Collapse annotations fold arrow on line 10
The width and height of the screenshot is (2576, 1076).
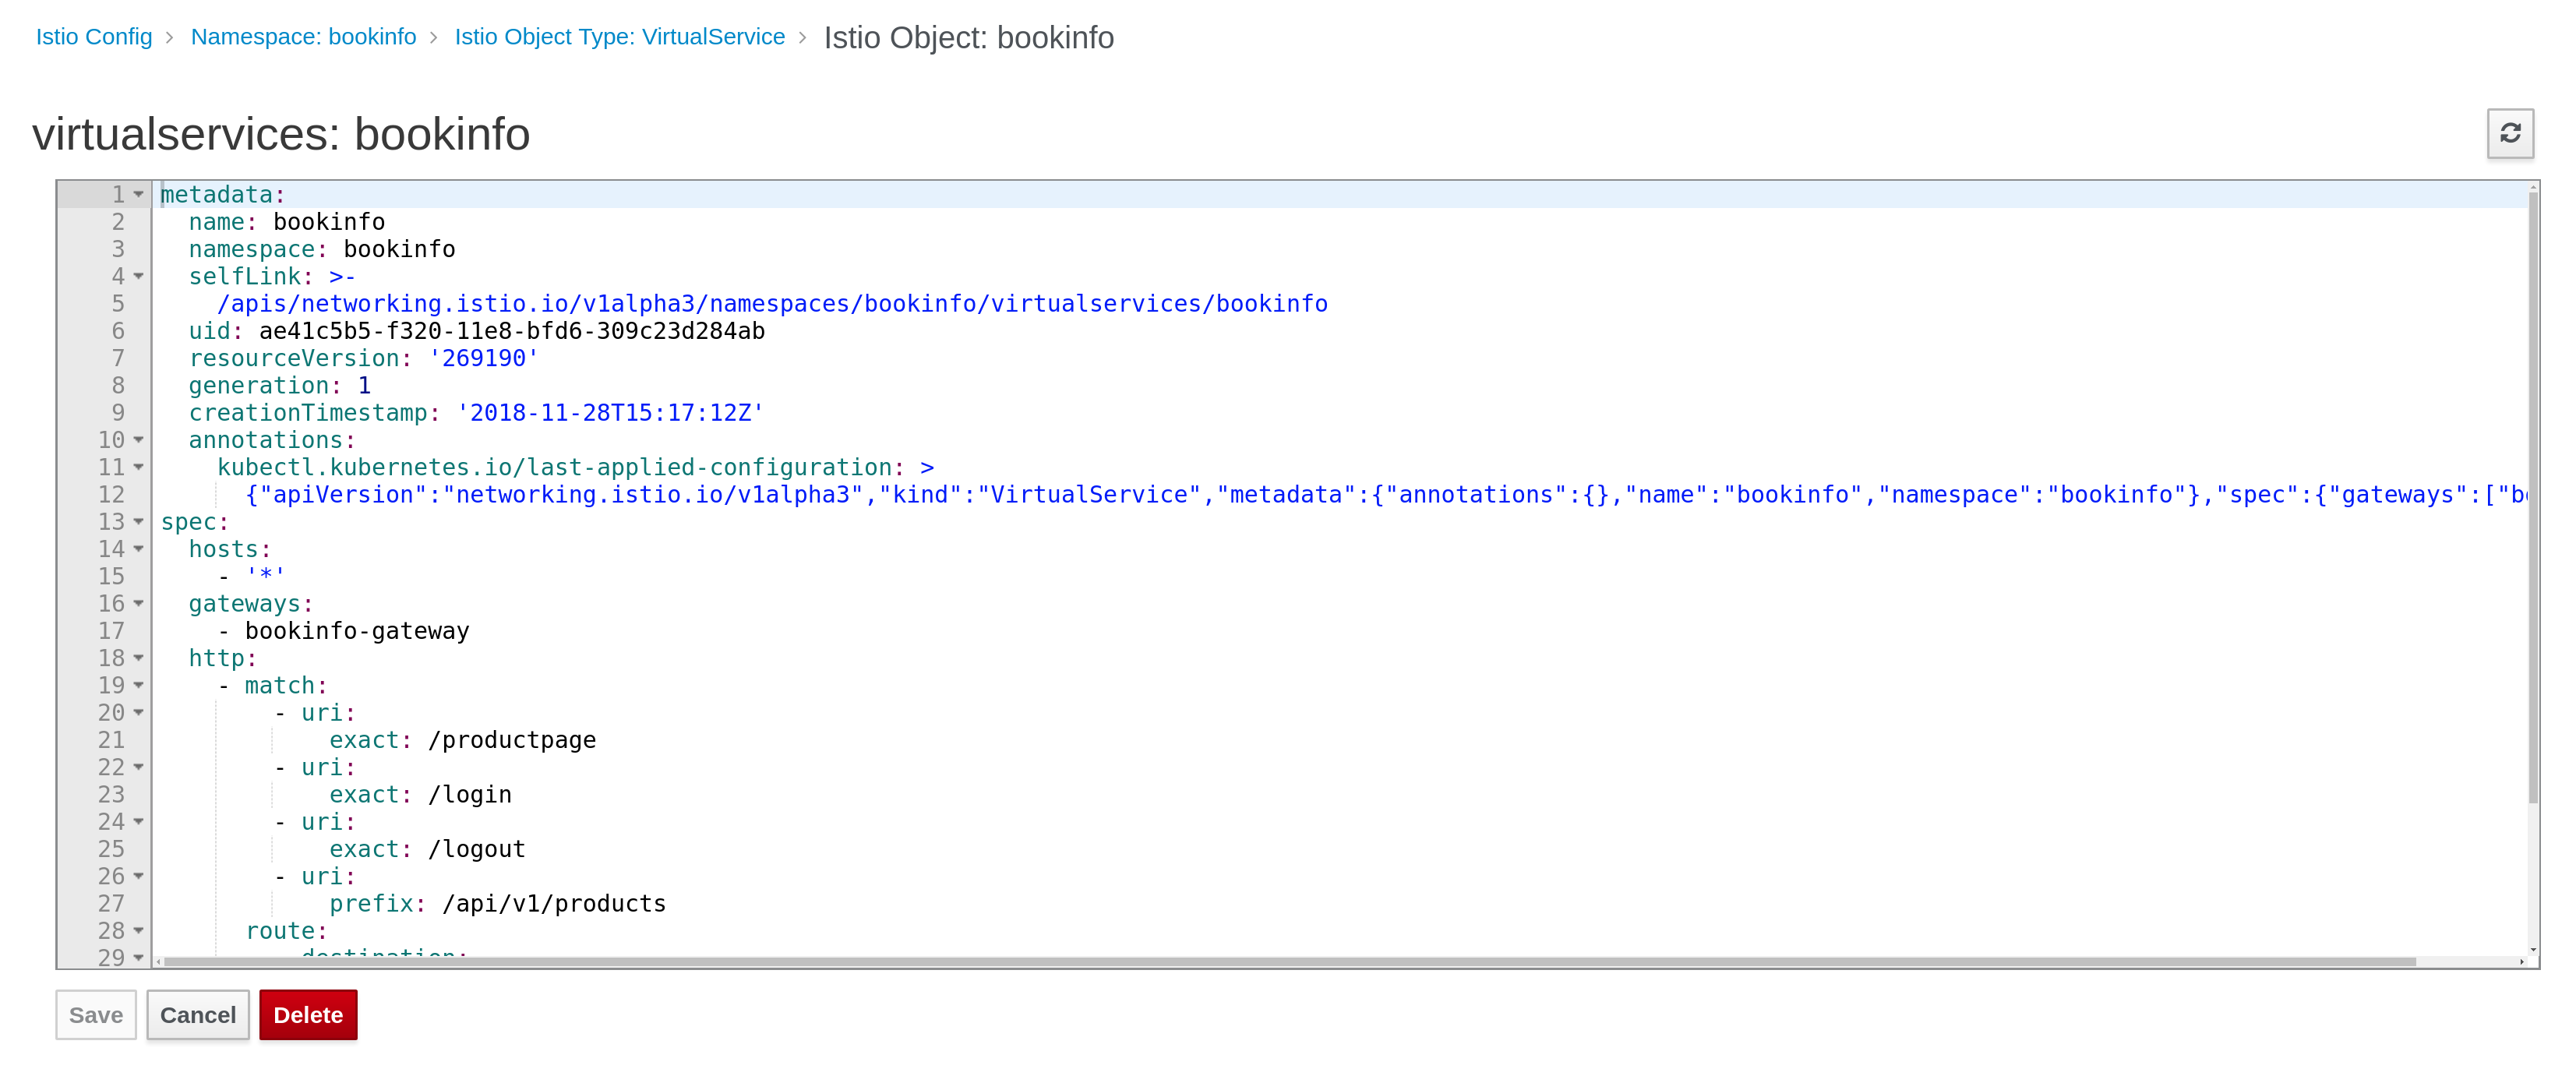[139, 440]
